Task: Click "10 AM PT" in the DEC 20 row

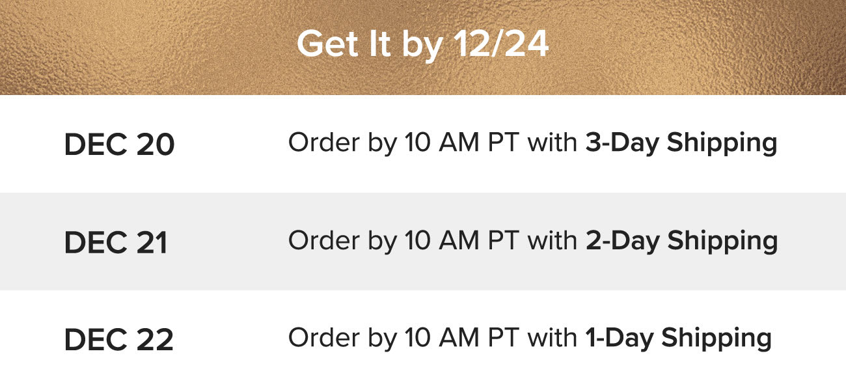Action: coord(461,143)
